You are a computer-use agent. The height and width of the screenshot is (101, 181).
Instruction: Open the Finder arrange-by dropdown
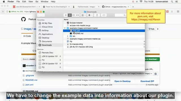click(x=84, y=15)
